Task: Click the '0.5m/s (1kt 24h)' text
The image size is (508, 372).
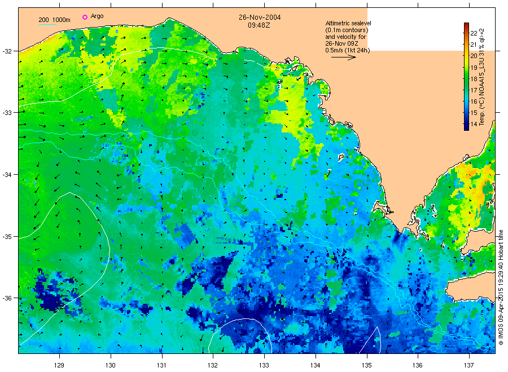Action: click(347, 50)
